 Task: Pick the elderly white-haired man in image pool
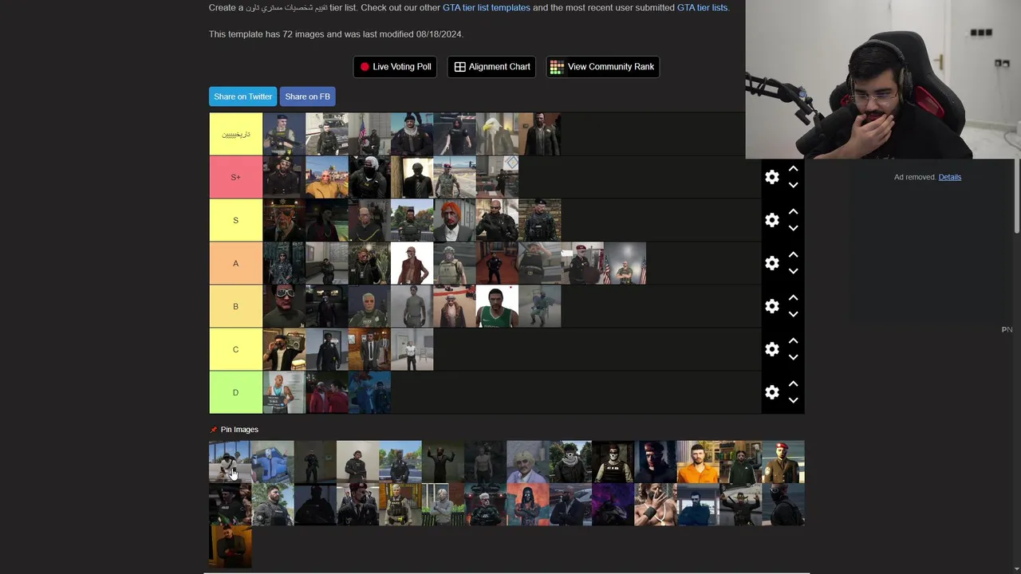click(528, 462)
